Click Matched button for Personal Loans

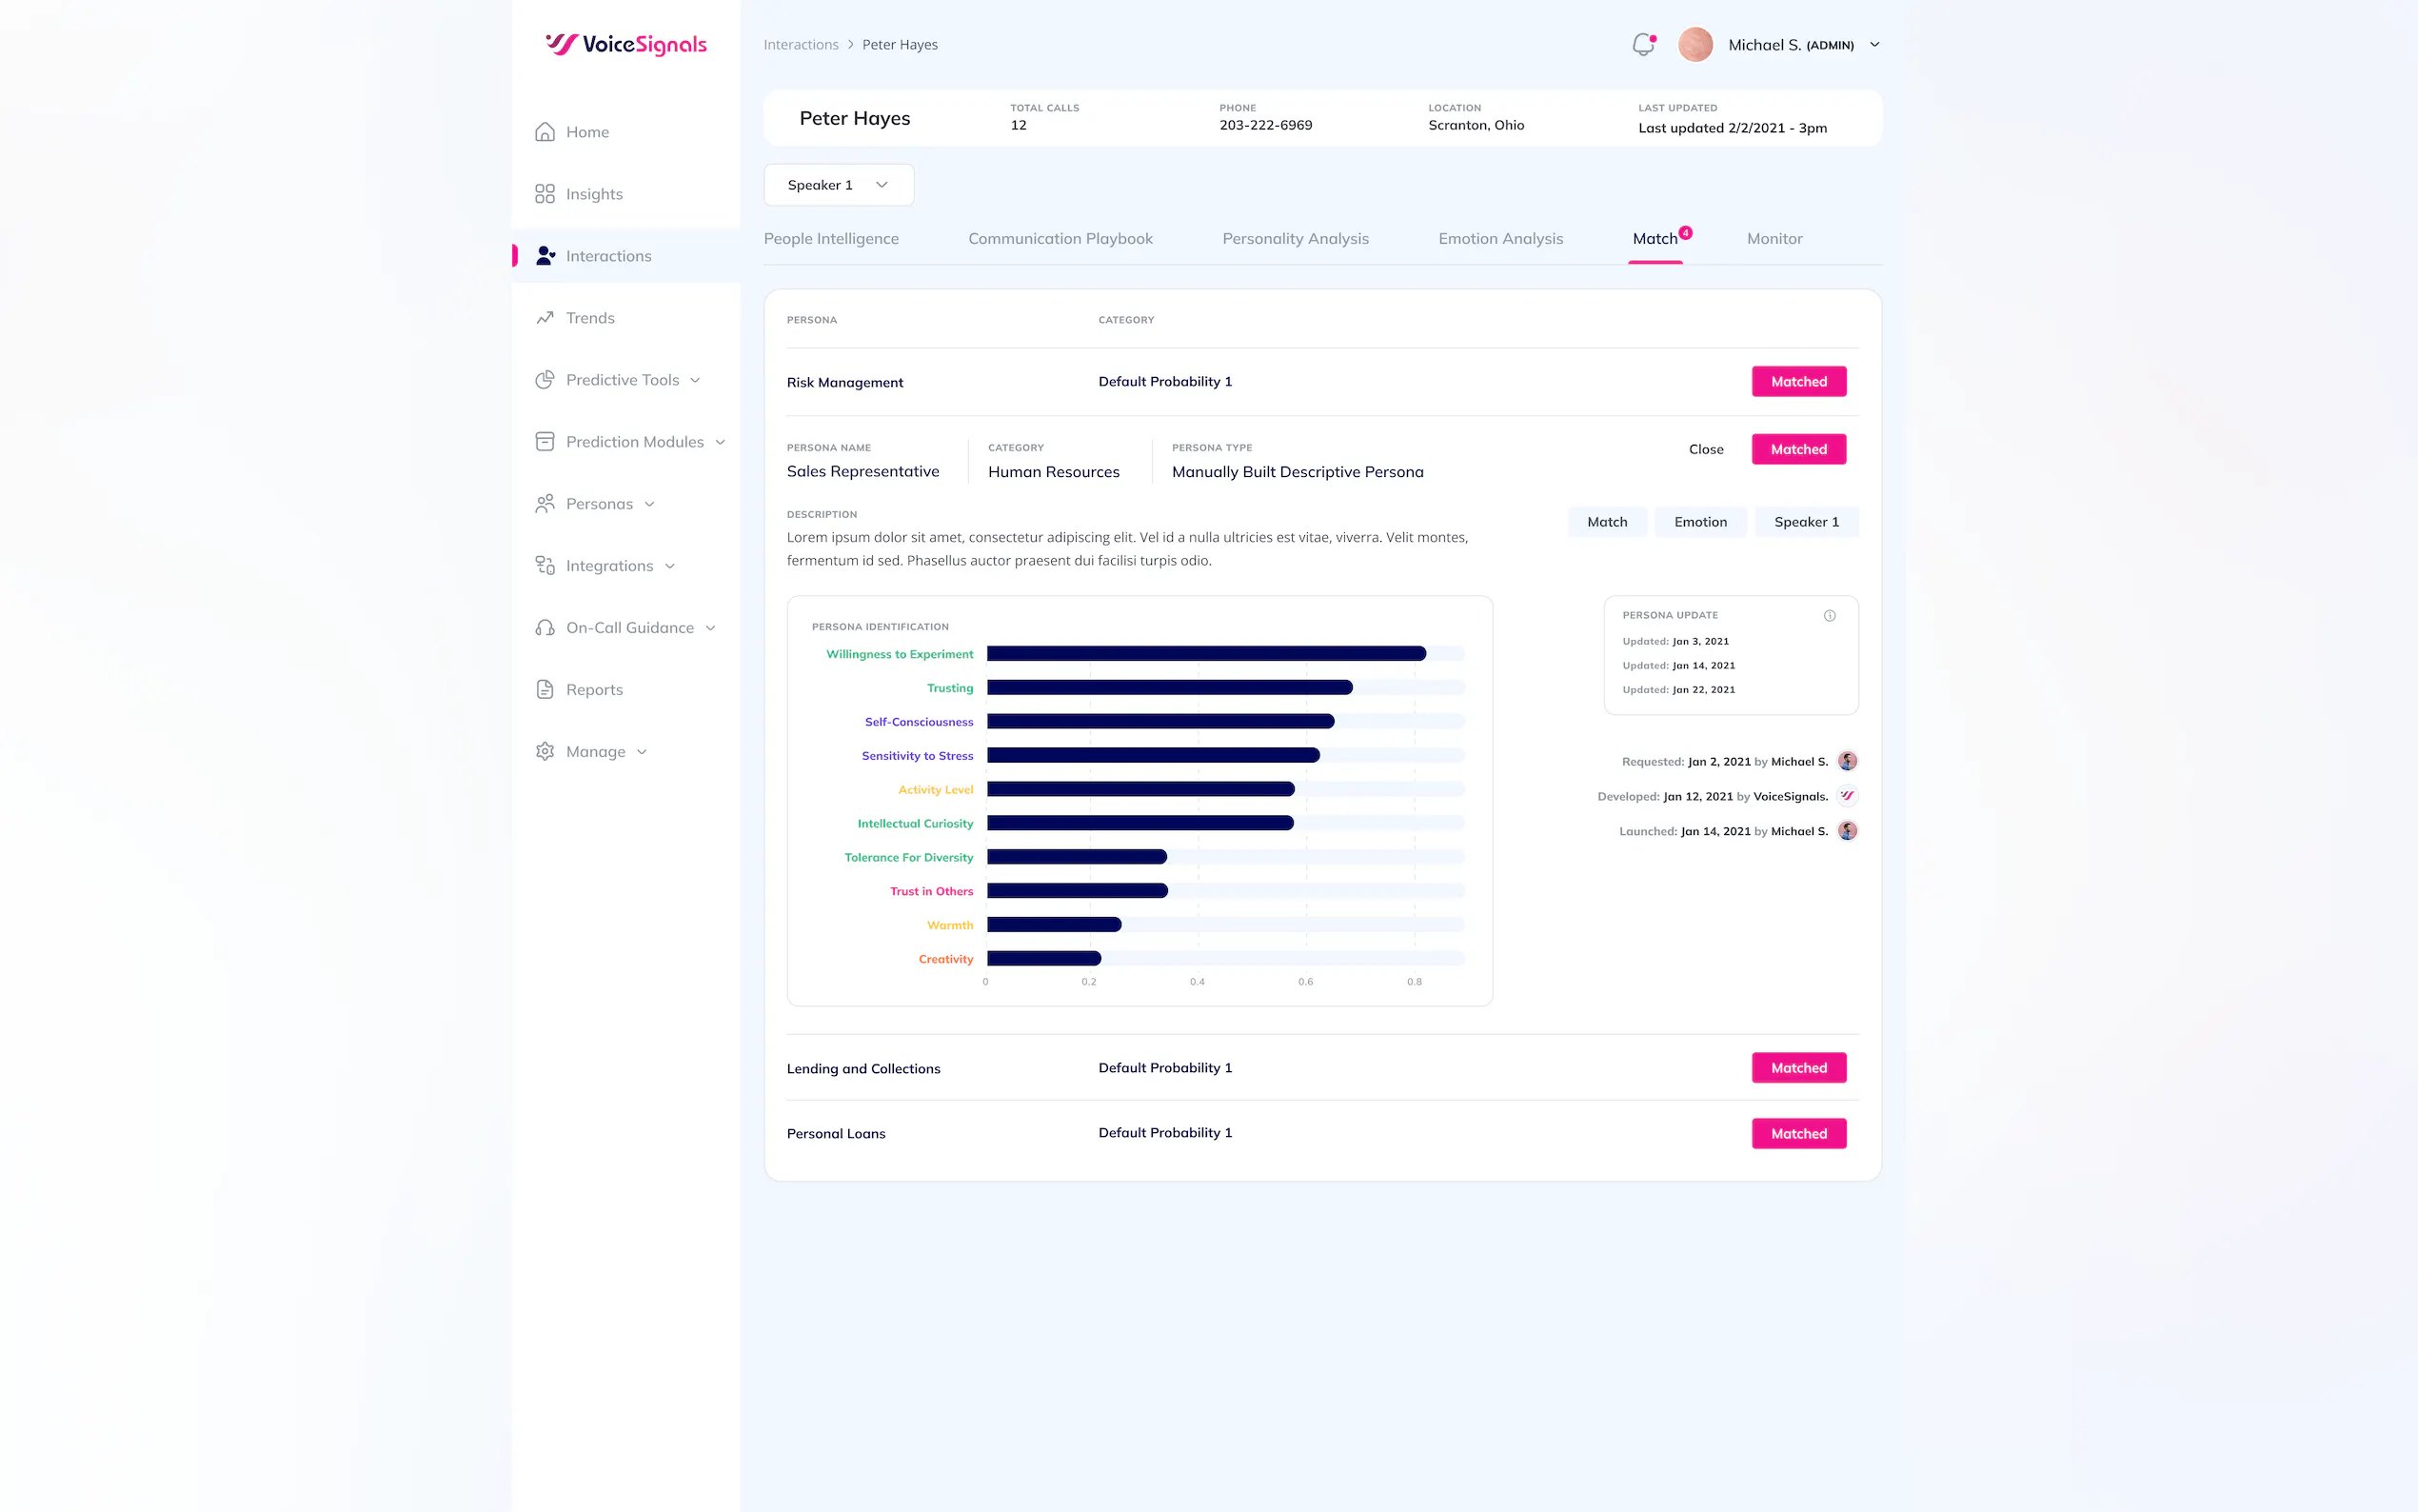tap(1798, 1133)
